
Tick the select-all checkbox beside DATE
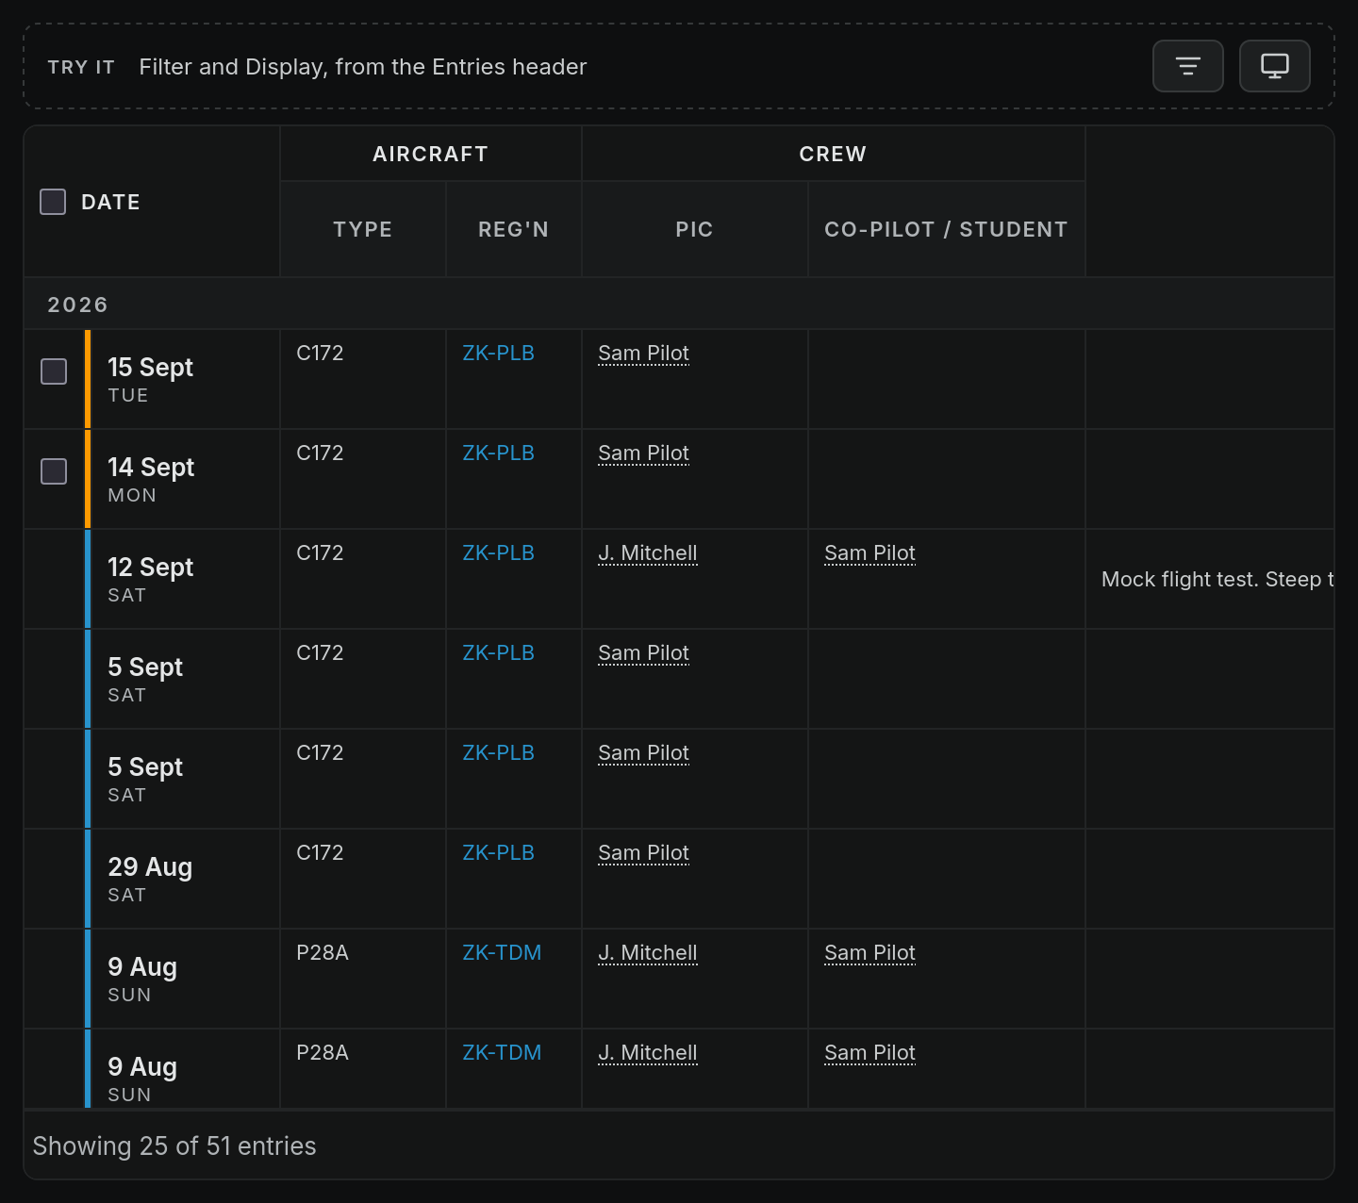click(x=53, y=202)
